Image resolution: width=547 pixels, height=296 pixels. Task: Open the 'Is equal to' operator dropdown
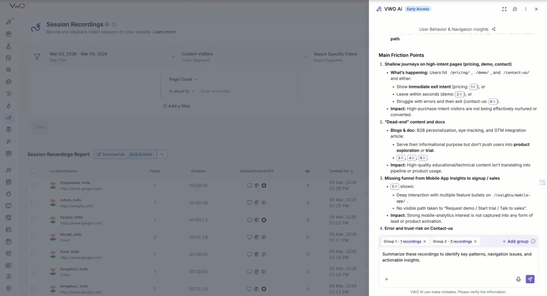[x=181, y=91]
